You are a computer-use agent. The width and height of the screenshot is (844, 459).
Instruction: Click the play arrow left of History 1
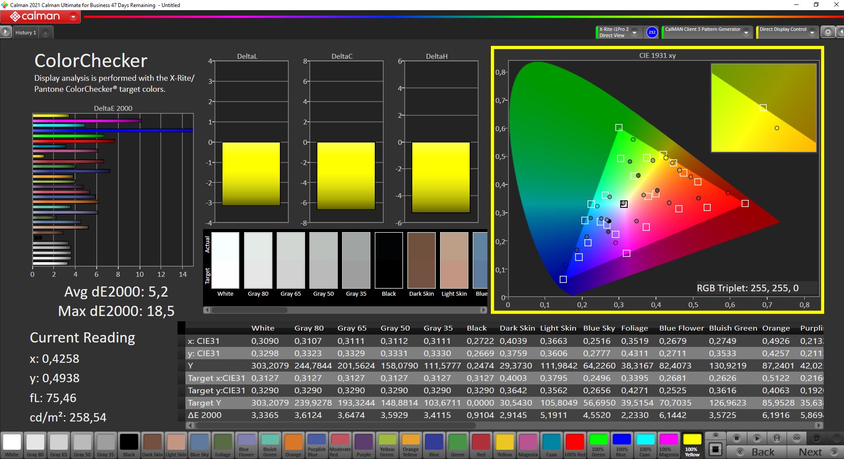6,32
